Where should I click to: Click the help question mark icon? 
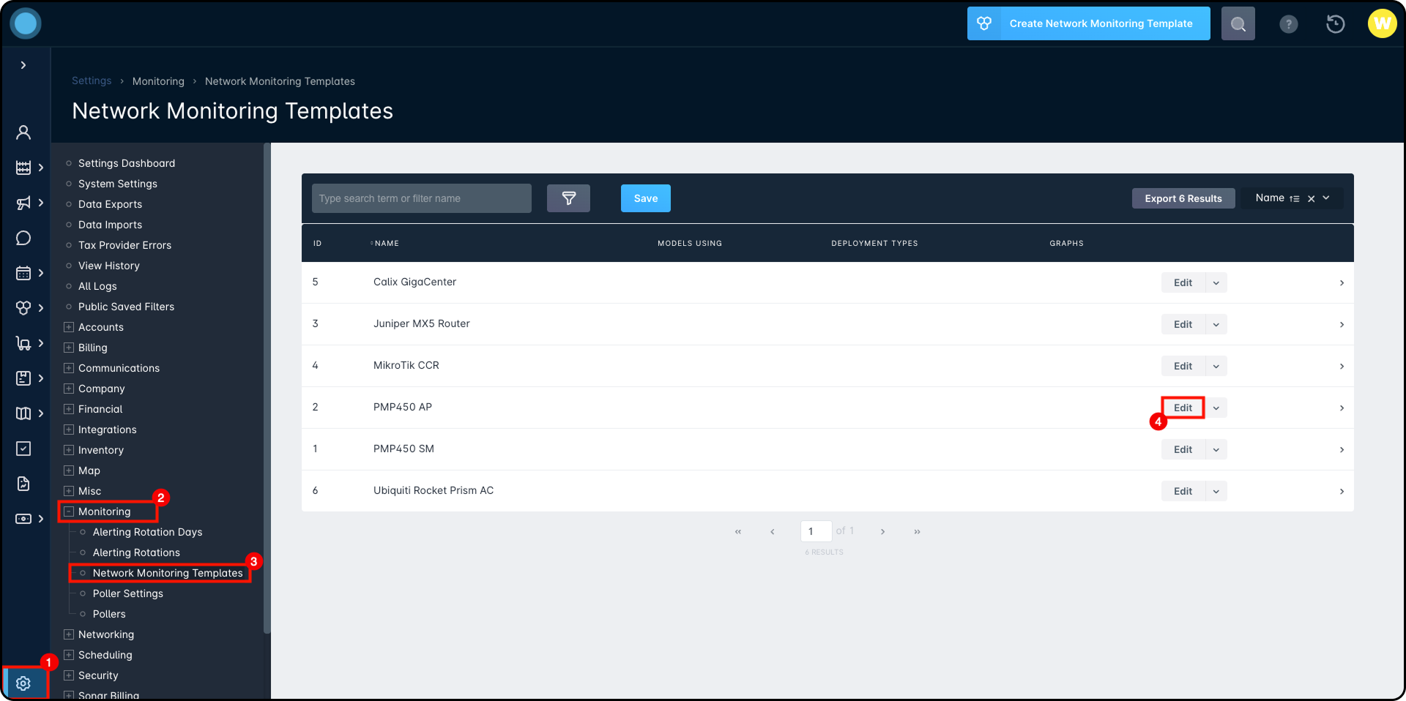click(x=1288, y=24)
